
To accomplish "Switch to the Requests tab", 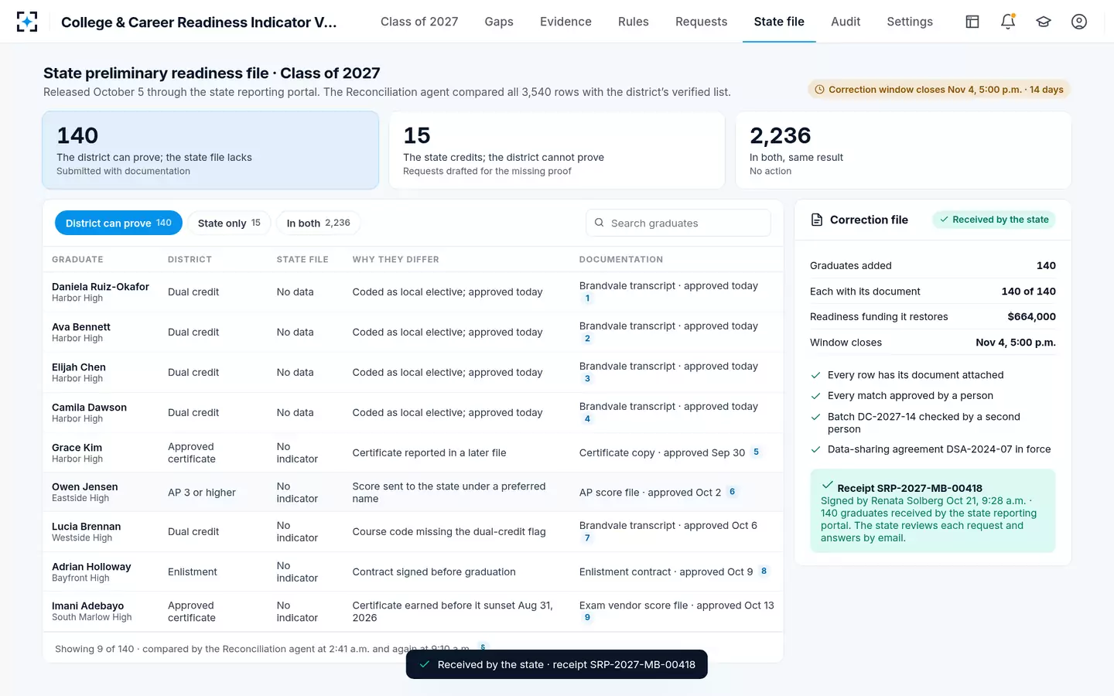I will [701, 22].
